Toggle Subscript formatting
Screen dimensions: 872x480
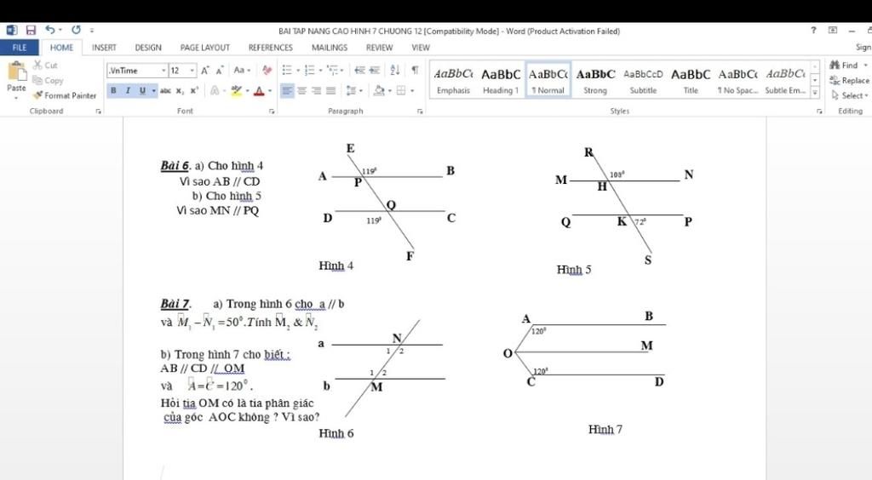pyautogui.click(x=180, y=90)
